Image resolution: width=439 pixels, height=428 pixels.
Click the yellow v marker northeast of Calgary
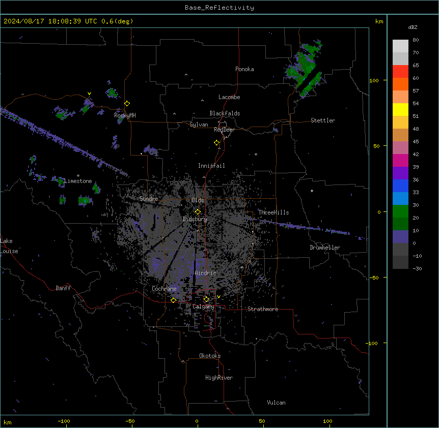pos(218,297)
